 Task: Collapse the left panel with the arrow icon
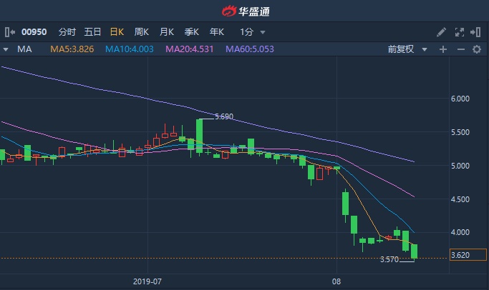[10, 32]
